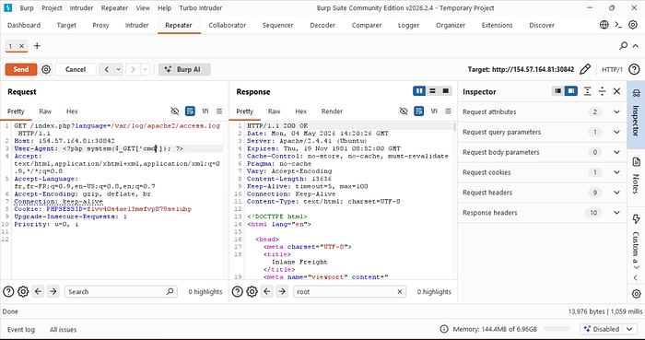
Task: Click the Burp AI button
Action: [184, 69]
